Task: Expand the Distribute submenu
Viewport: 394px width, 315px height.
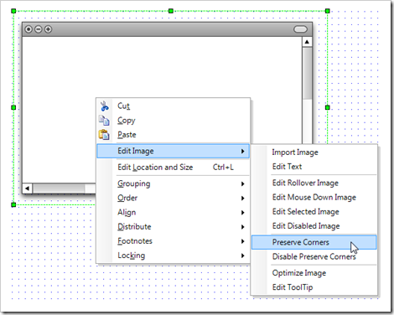Action: point(173,227)
